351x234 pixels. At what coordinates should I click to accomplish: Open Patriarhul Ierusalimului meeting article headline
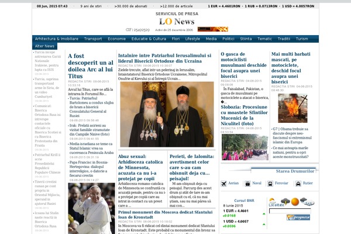pos(164,58)
